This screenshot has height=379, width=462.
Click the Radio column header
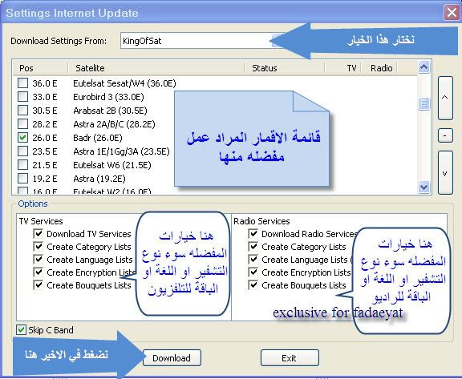(x=379, y=68)
